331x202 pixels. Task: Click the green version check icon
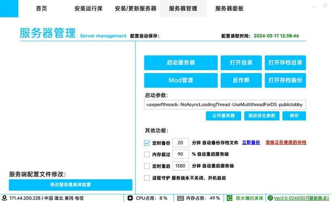click(x=270, y=198)
